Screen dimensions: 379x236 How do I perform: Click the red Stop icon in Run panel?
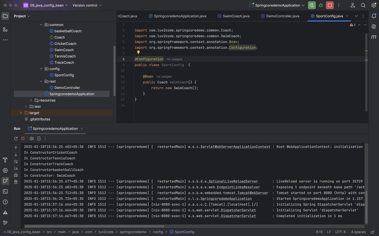(23, 138)
